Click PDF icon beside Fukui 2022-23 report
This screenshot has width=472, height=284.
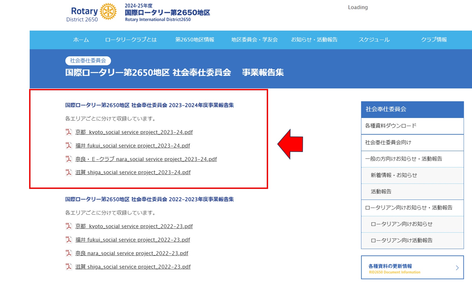point(69,240)
